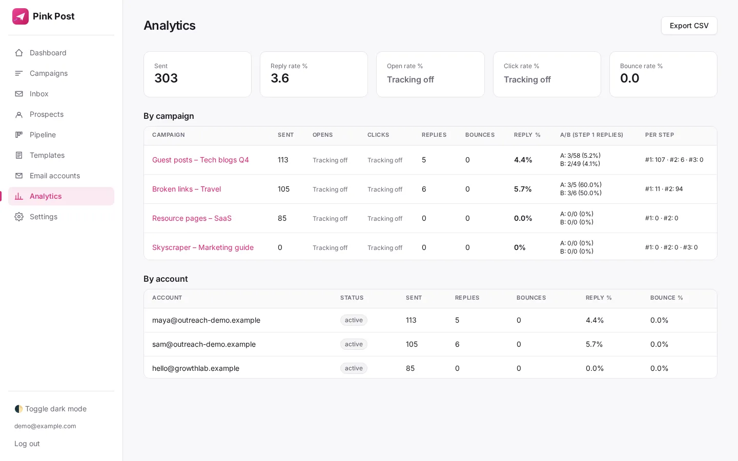
Task: Open Broken links – Travel campaign
Action: click(x=187, y=189)
